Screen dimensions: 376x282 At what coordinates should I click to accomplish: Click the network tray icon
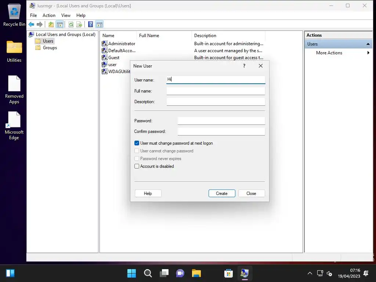point(320,273)
